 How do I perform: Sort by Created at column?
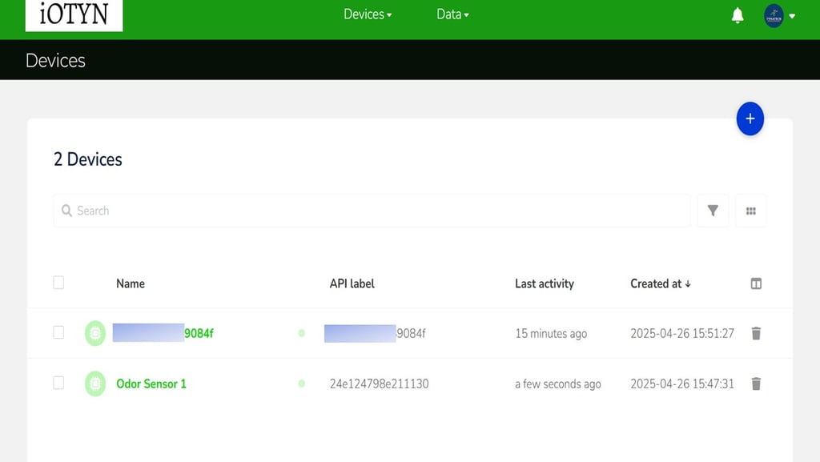(661, 283)
